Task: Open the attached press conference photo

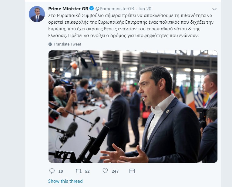Action: point(133,107)
